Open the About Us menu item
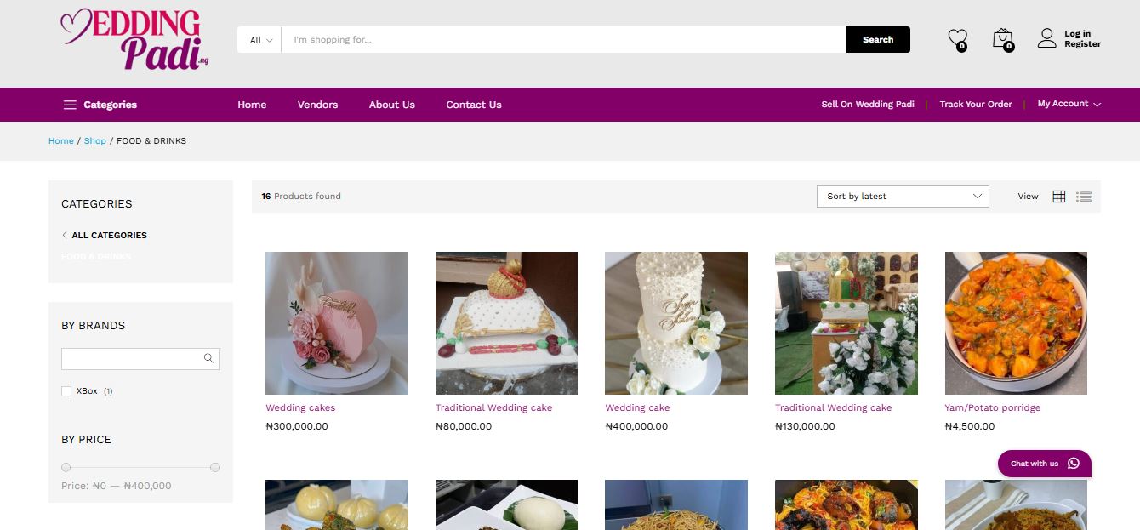The width and height of the screenshot is (1140, 530). tap(391, 105)
